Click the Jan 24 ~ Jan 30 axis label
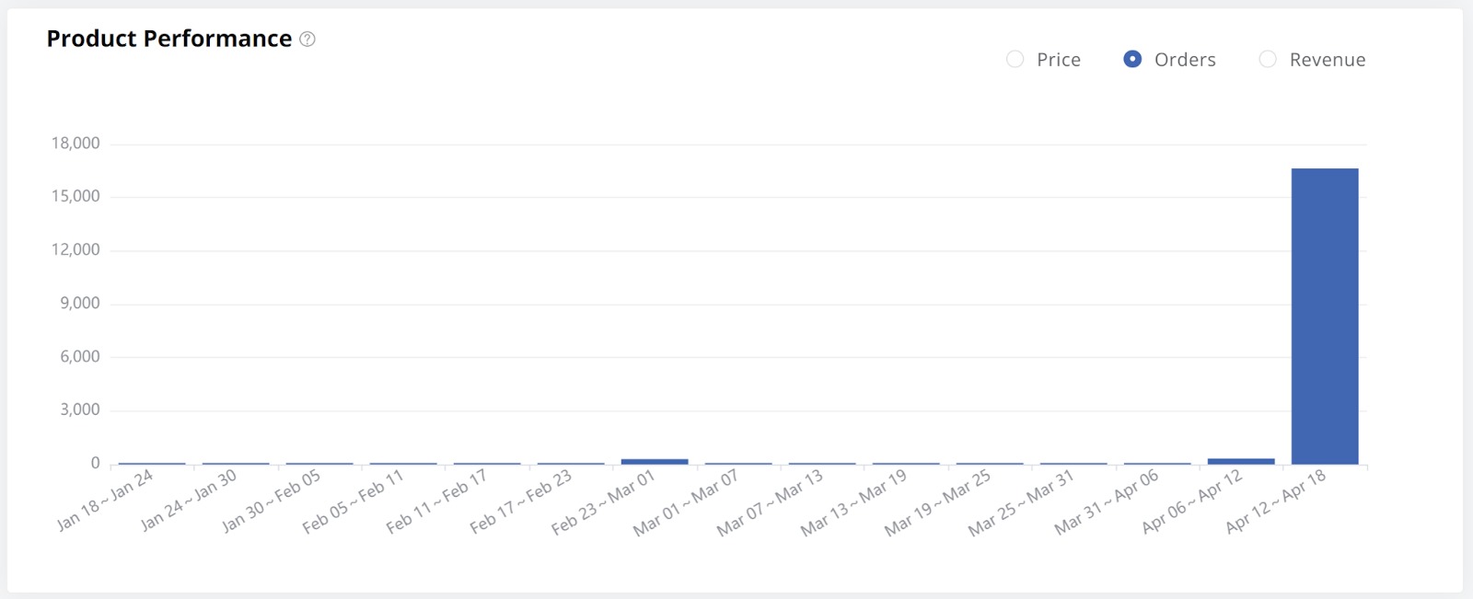Screen dimensions: 1473x599 click(189, 500)
